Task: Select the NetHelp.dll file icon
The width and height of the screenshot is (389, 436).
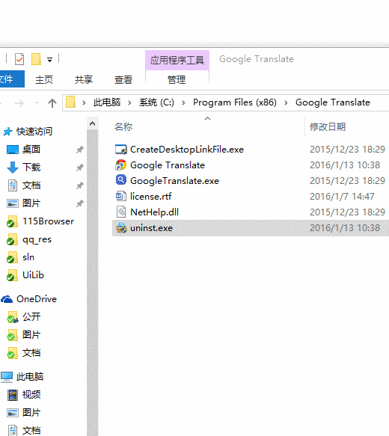Action: [x=121, y=212]
